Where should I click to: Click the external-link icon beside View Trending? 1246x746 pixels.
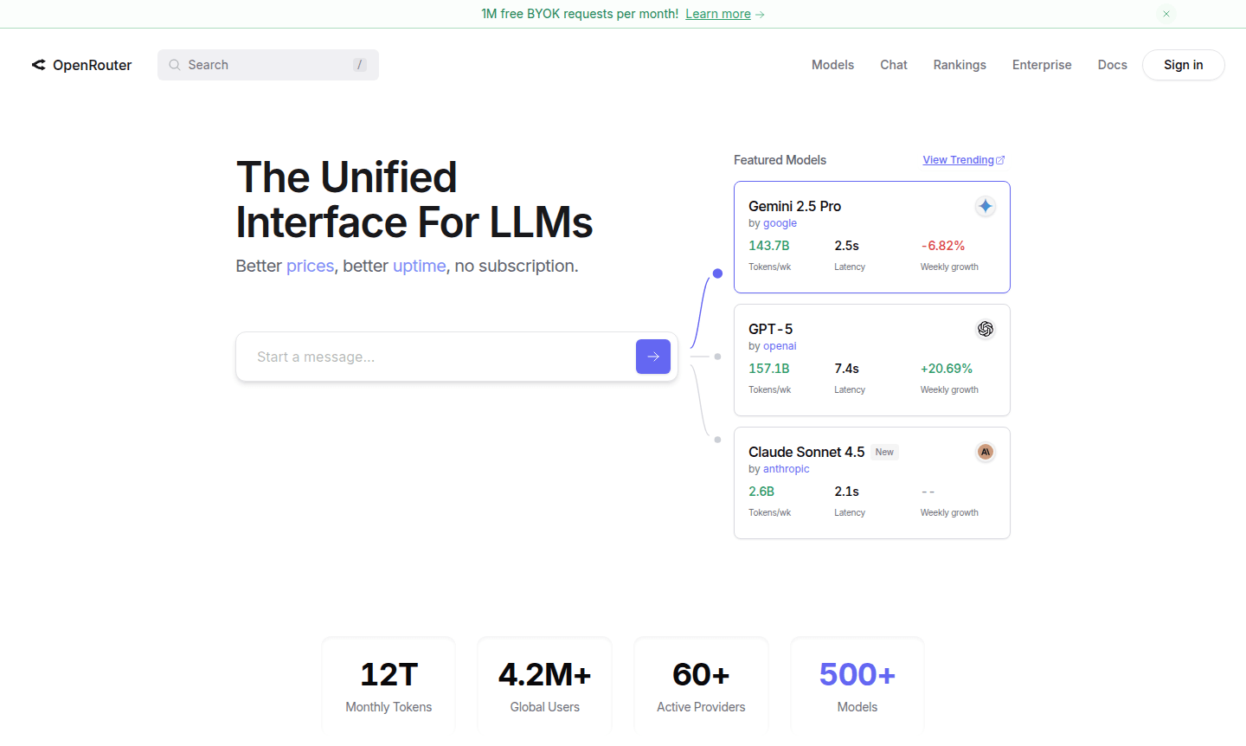1001,159
